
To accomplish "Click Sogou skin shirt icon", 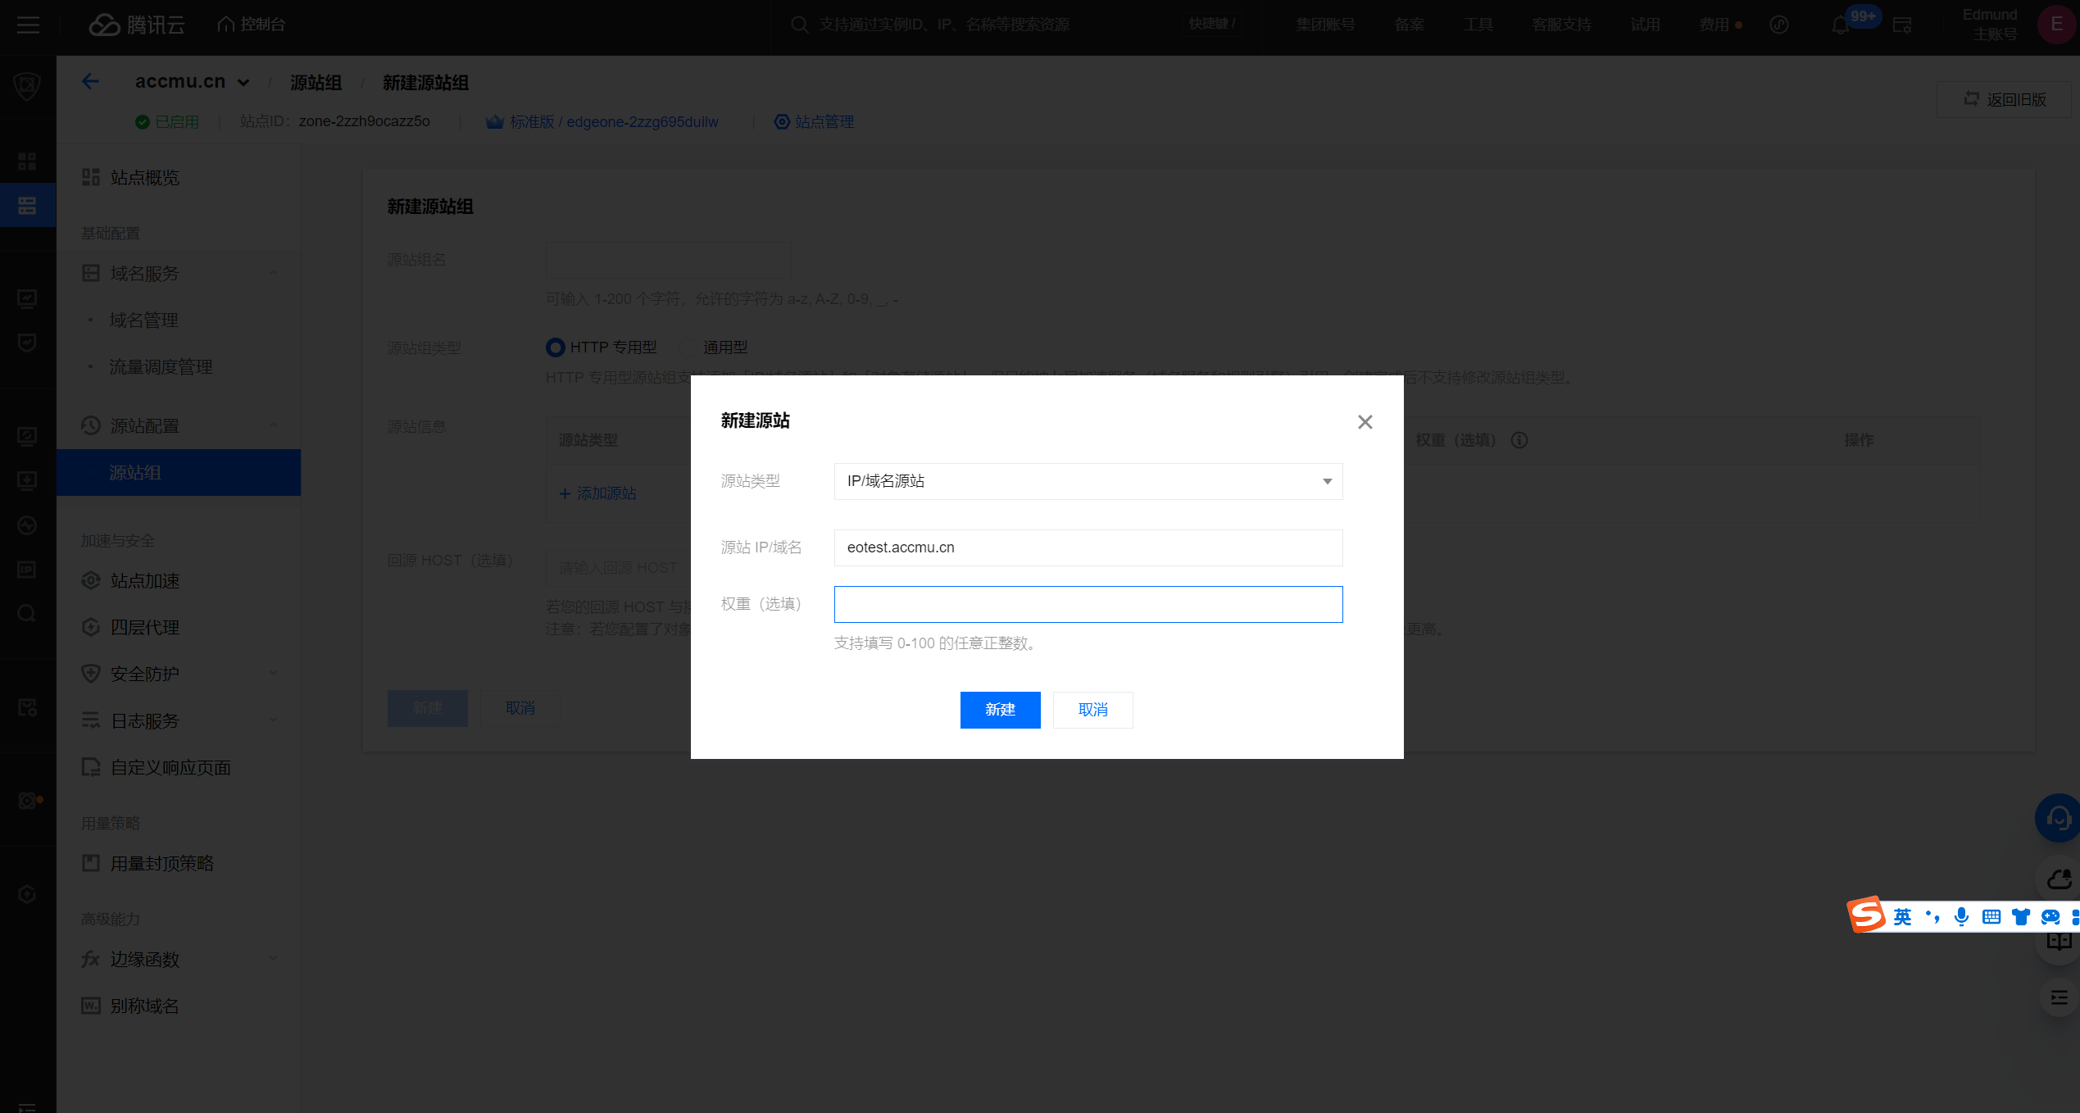I will click(x=2021, y=916).
